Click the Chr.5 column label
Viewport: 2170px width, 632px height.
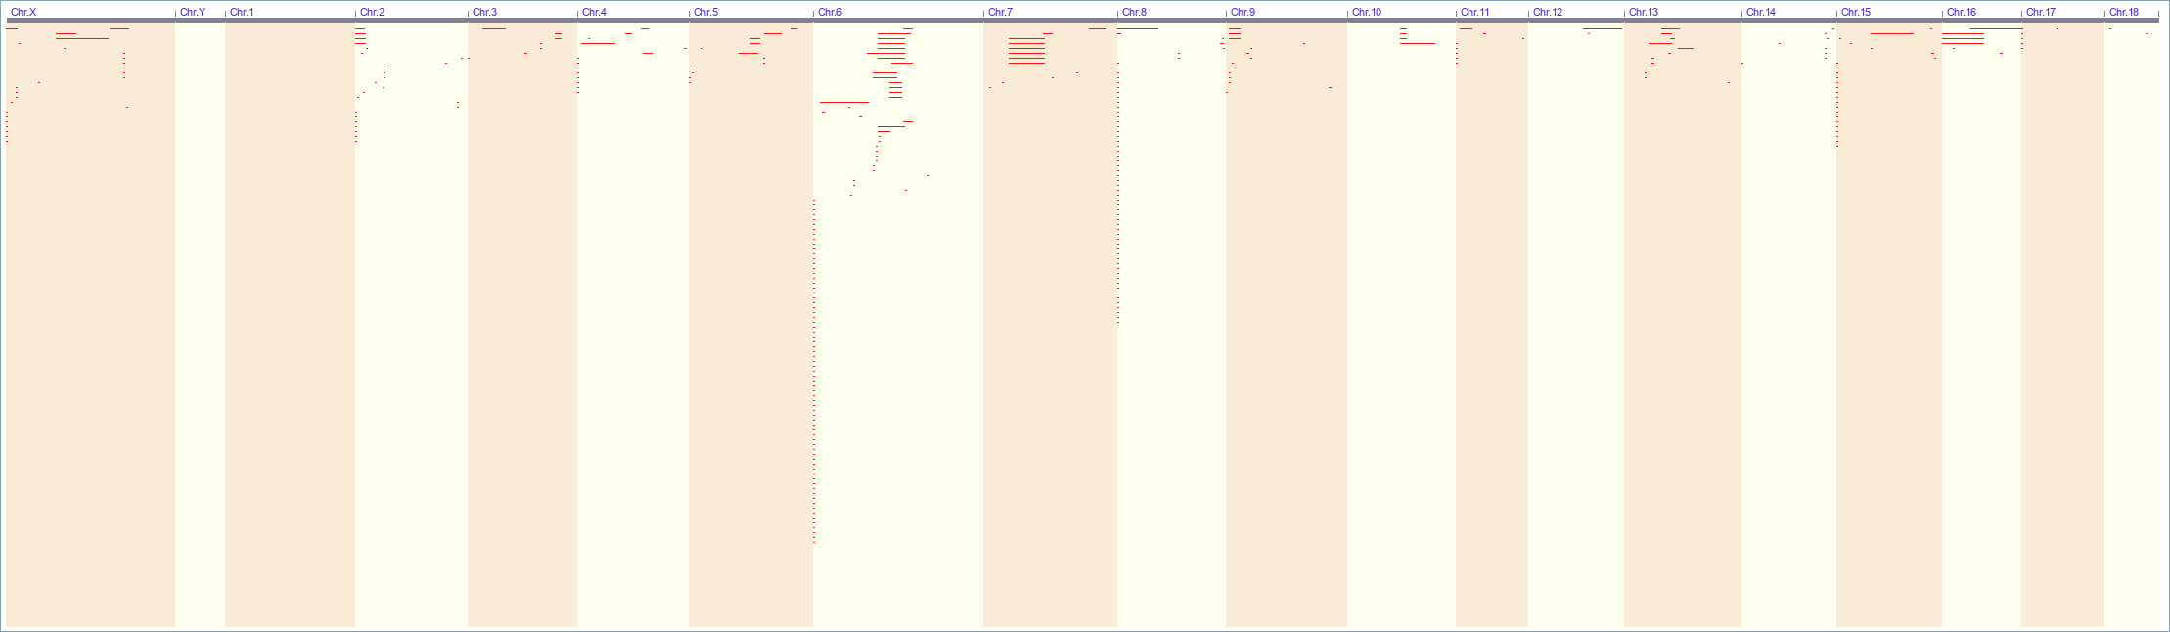coord(705,12)
